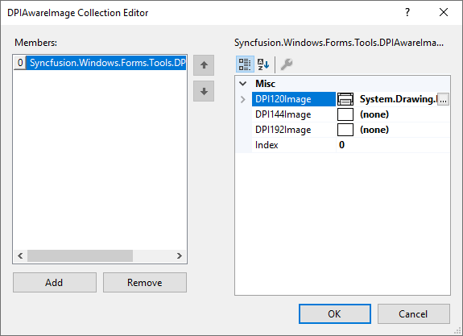This screenshot has height=336, width=463.
Task: Expand the DPI120Image property
Action: 242,99
